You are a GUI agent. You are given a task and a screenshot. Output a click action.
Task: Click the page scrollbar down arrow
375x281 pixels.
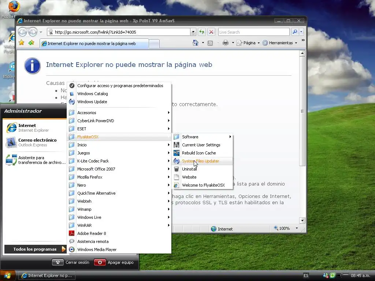click(302, 221)
